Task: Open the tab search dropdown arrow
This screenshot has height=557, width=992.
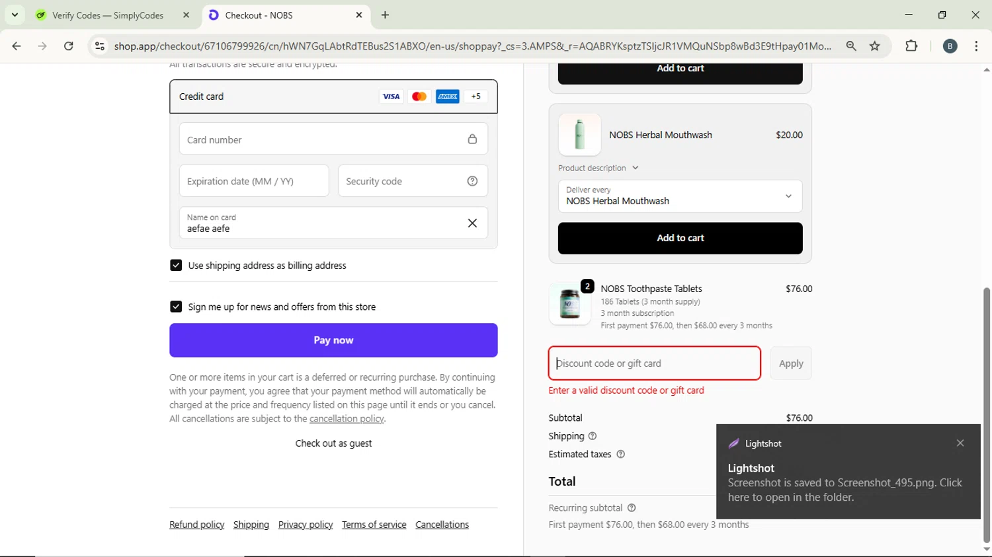Action: point(15,15)
